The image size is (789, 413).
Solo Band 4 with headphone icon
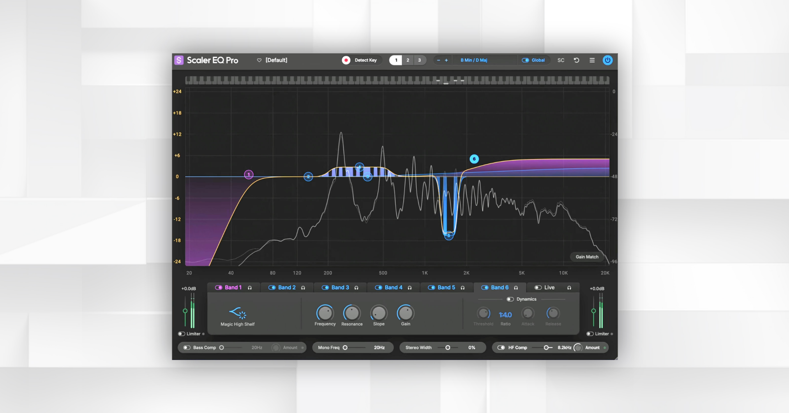410,288
